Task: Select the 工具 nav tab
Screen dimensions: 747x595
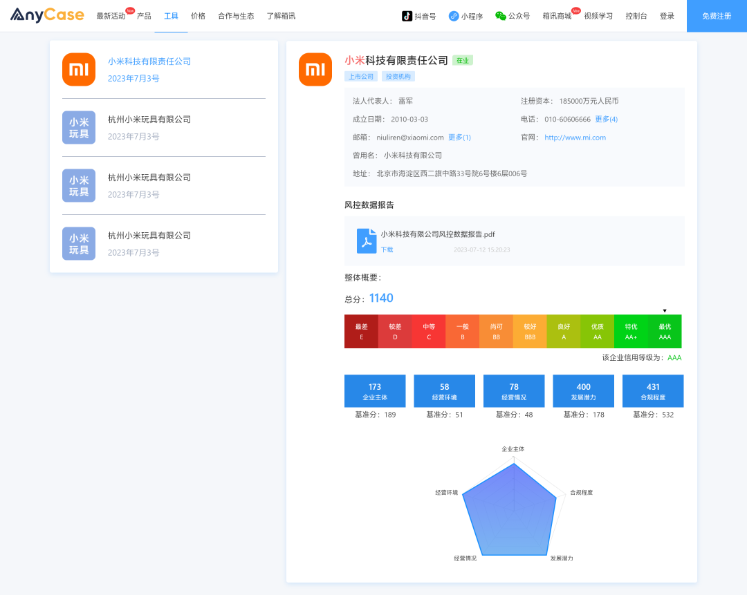Action: [x=171, y=16]
